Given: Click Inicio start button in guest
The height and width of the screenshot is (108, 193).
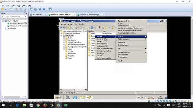Looking at the screenshot, I should click(58, 97).
